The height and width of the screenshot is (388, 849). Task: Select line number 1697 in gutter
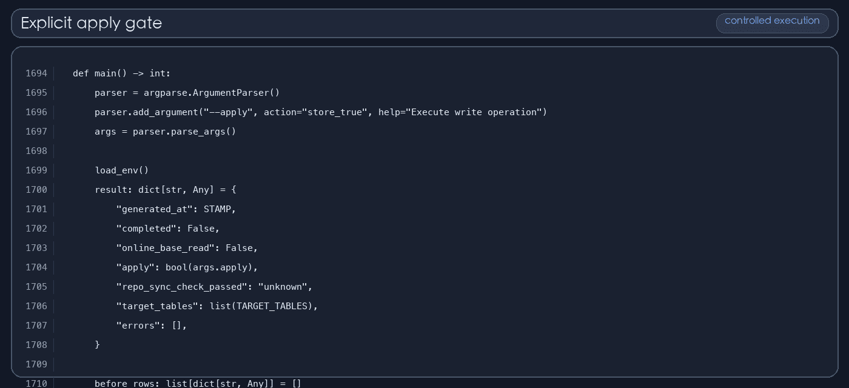pyautogui.click(x=36, y=132)
